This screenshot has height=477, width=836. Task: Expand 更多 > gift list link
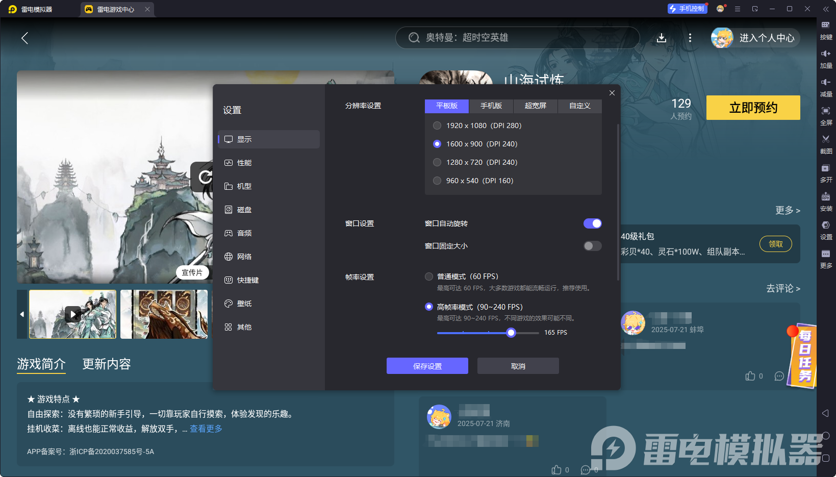click(x=788, y=210)
